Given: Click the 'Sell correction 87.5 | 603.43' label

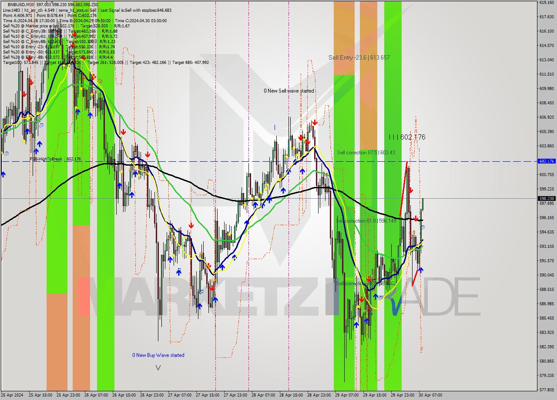Looking at the screenshot, I should 366,153.
